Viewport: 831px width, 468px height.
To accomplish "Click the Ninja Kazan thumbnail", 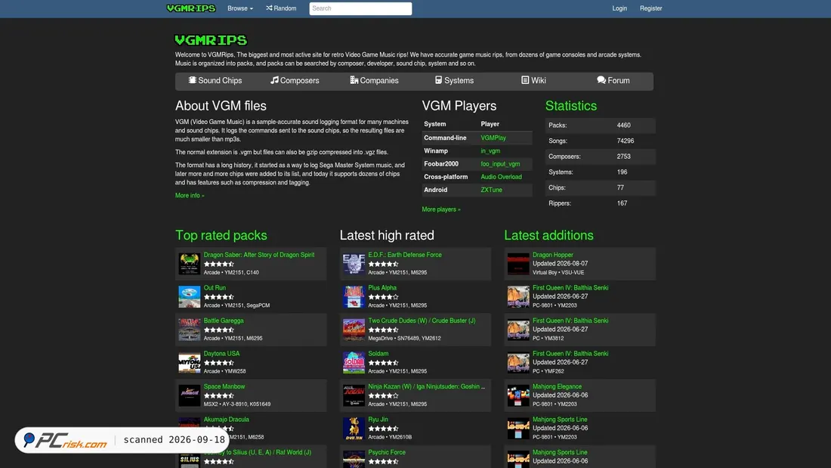I will coord(354,395).
